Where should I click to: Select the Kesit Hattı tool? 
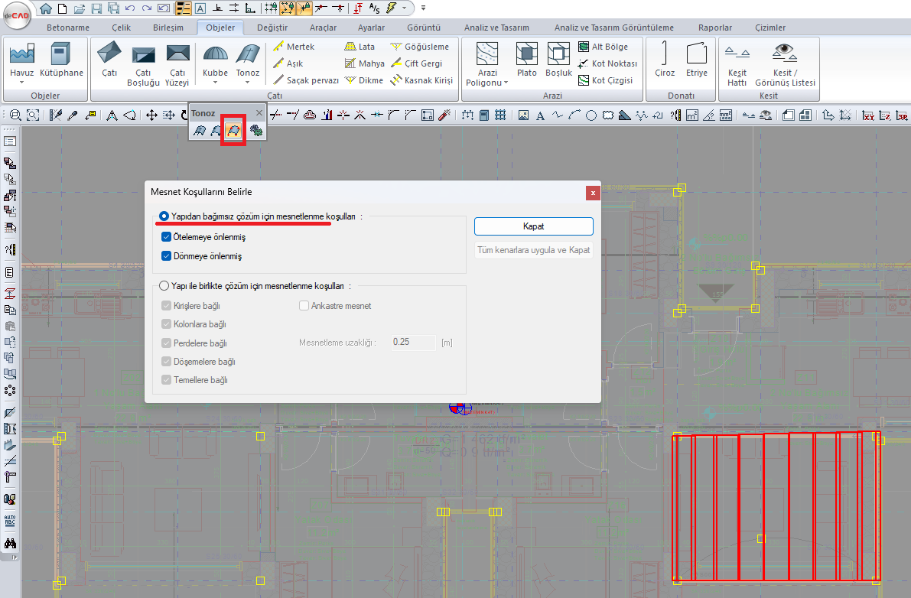737,65
